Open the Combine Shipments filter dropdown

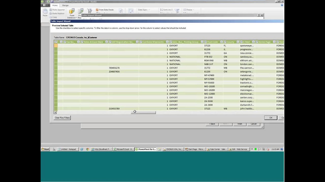[x=167, y=42]
